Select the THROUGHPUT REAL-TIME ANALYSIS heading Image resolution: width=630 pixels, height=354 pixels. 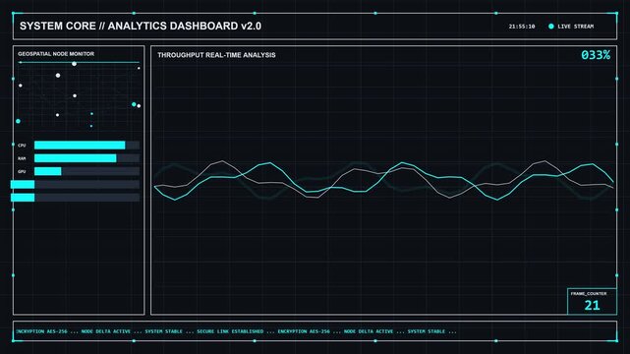(216, 55)
